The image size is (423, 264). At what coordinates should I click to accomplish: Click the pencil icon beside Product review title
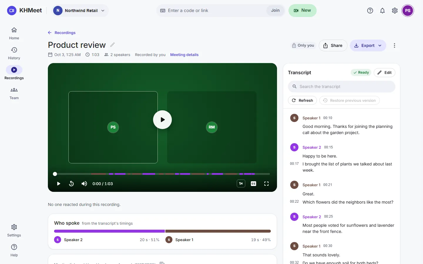[x=113, y=45]
